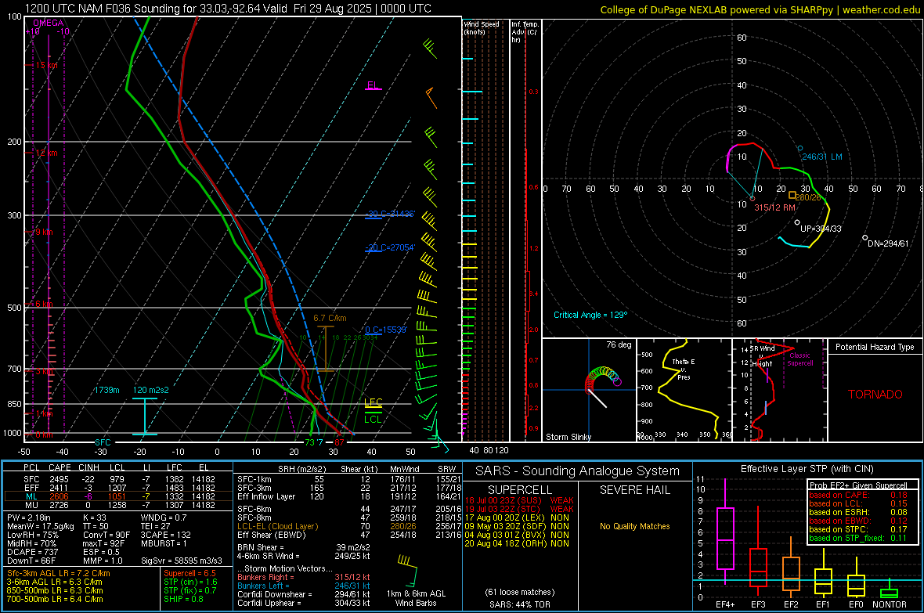Click the Bunkers Left = 246/31 kt line
Image resolution: width=924 pixels, height=613 pixels.
(304, 586)
